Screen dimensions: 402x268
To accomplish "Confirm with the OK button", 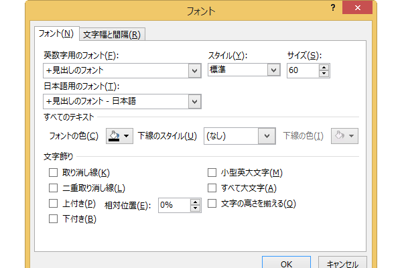I will coord(286,263).
